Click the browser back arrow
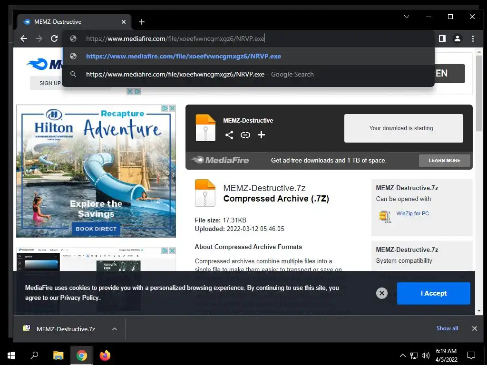This screenshot has width=487, height=365. (x=24, y=38)
